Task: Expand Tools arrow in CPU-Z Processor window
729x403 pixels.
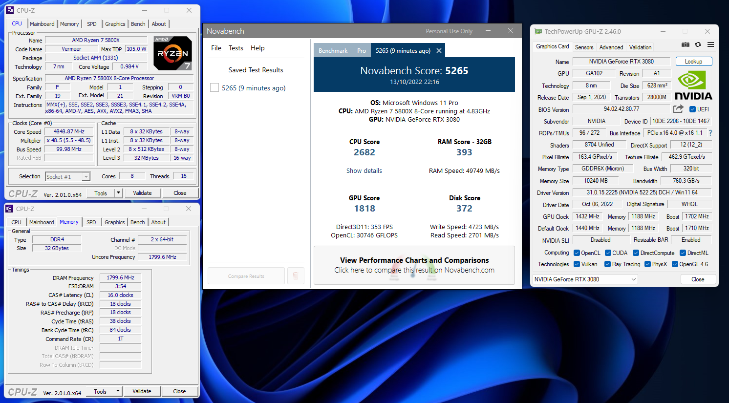Action: point(118,193)
